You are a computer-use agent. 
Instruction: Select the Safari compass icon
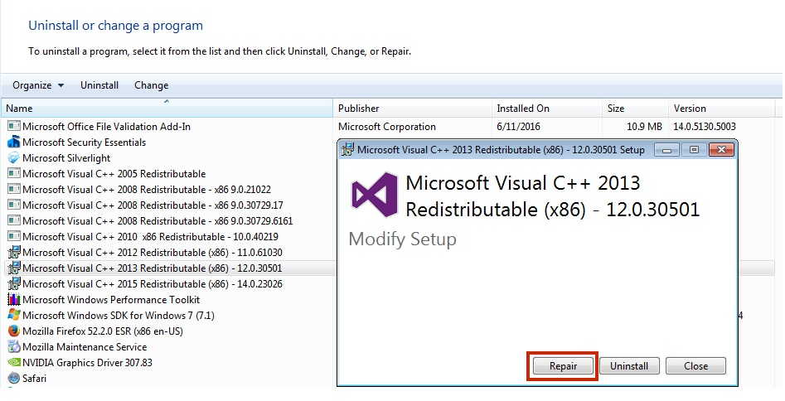[14, 379]
